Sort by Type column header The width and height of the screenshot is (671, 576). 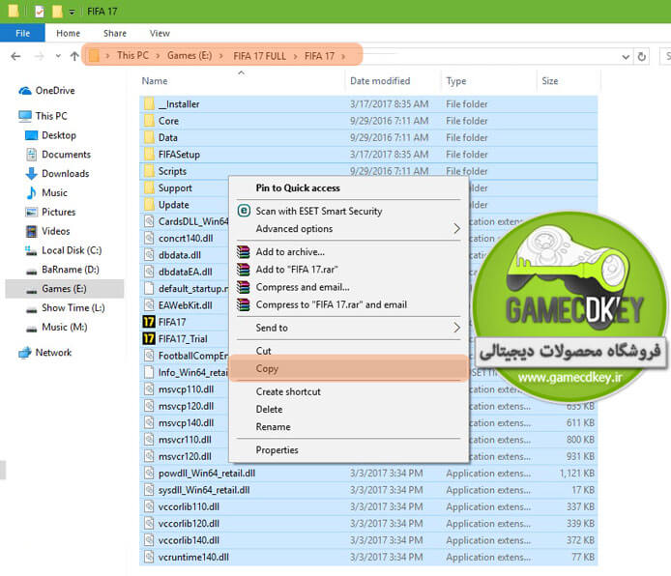[456, 81]
